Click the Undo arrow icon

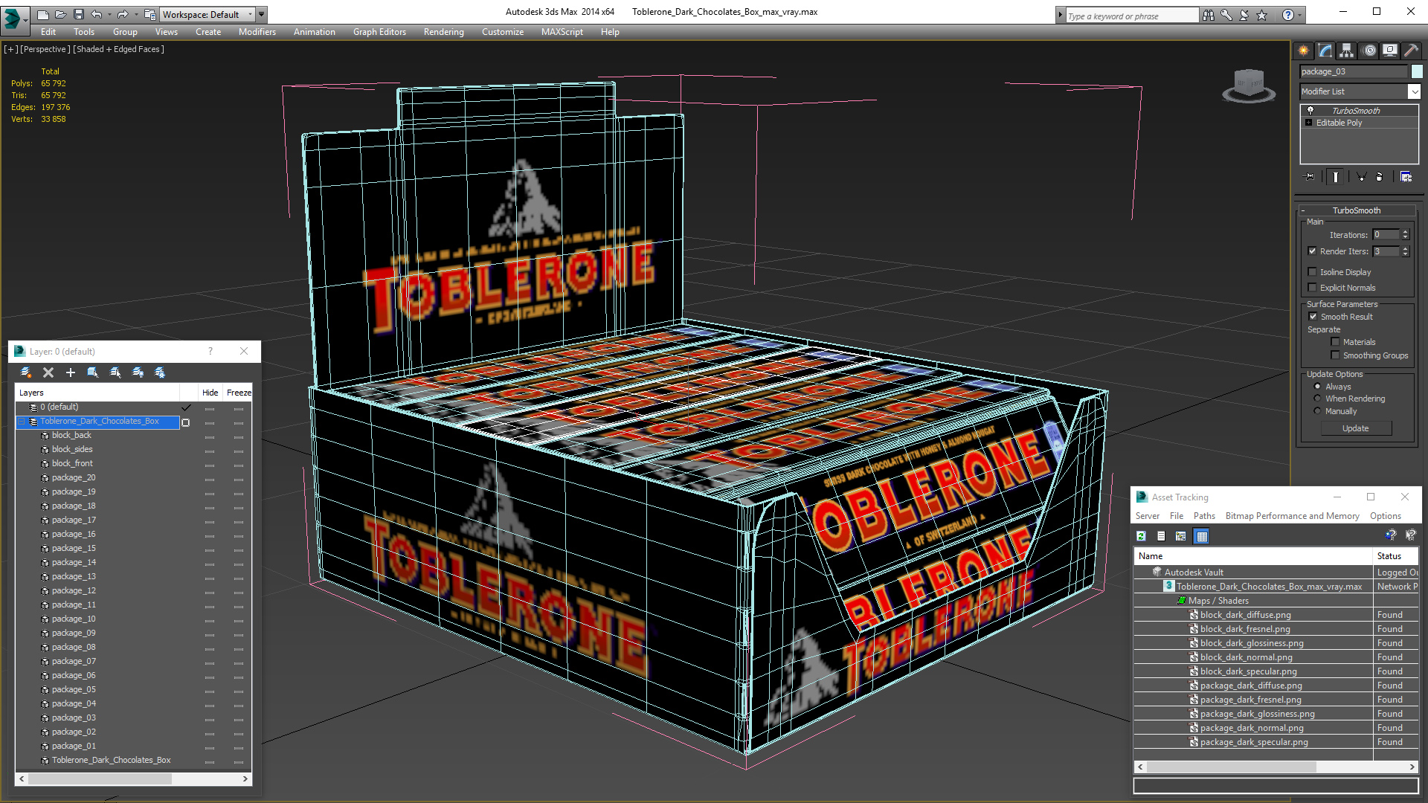coord(96,14)
